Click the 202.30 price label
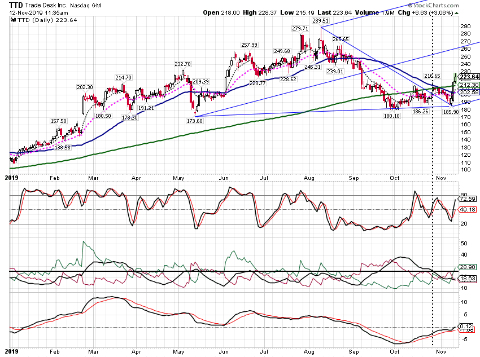 [85, 87]
